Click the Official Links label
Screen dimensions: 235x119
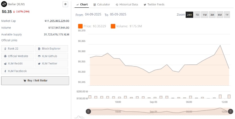[9, 40]
